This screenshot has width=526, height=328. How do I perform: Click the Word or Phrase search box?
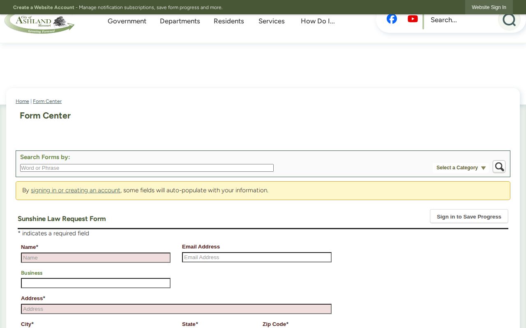pyautogui.click(x=147, y=168)
